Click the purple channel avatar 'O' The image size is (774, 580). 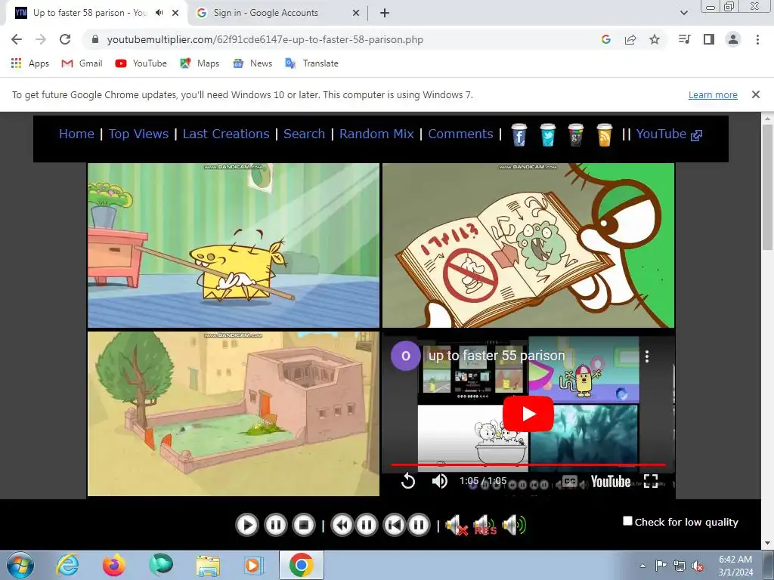point(406,356)
